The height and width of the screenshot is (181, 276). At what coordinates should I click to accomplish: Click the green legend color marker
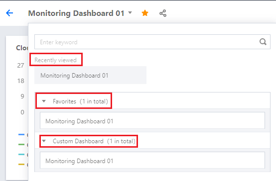[x=21, y=144]
